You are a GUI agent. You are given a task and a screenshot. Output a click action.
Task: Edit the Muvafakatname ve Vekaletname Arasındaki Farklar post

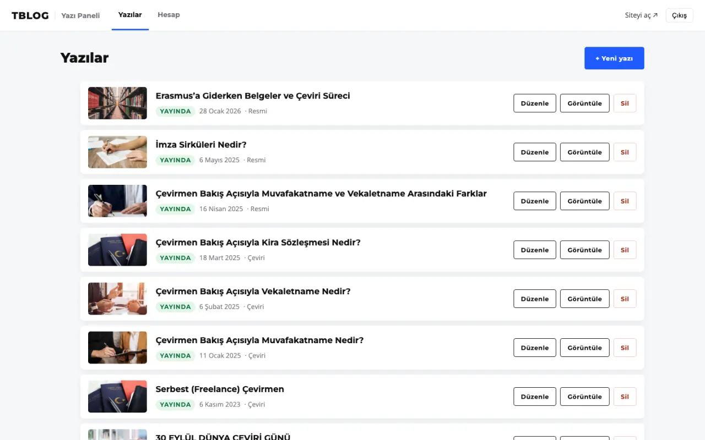click(535, 201)
